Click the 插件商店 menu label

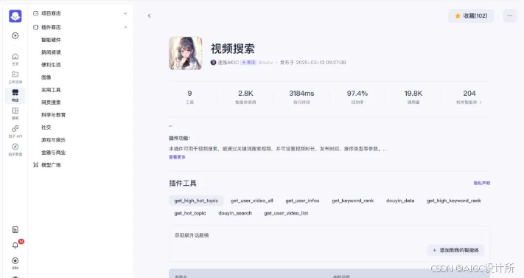point(51,27)
